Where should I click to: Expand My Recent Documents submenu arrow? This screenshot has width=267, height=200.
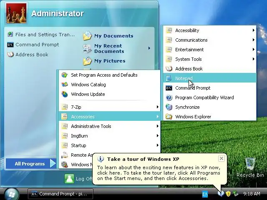pos(149,48)
